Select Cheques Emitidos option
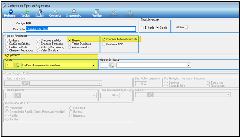This screenshot has width=240, height=137. coord(38,41)
